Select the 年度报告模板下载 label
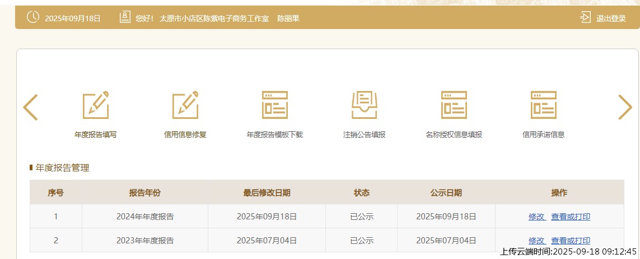Image resolution: width=640 pixels, height=259 pixels. point(275,135)
